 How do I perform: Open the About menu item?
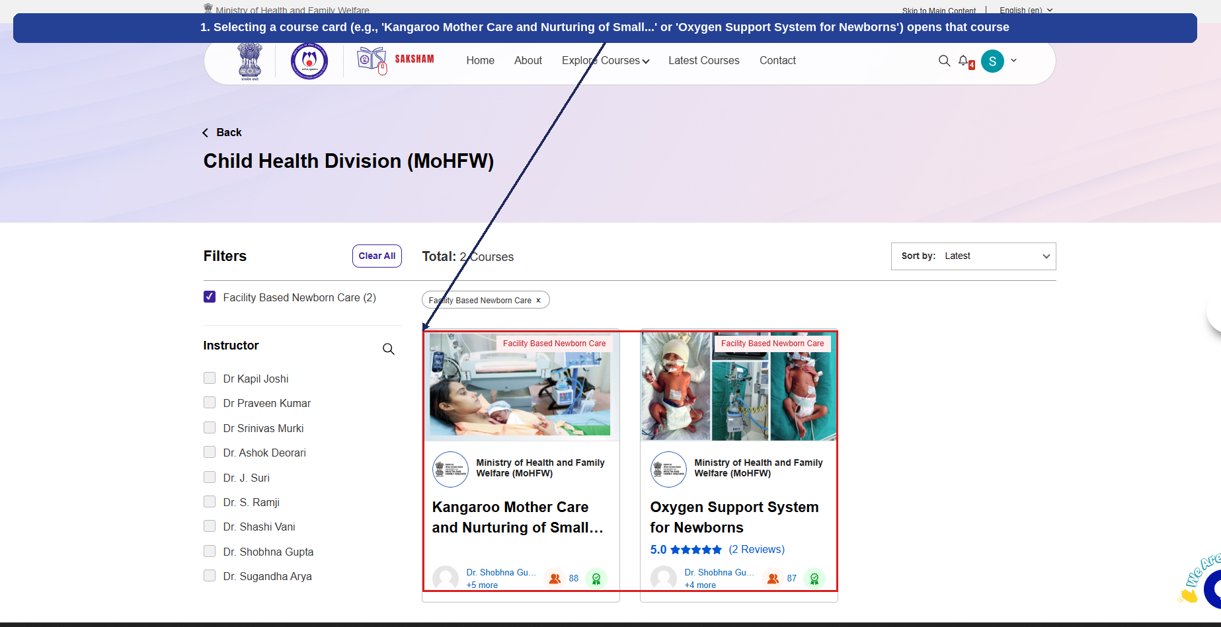tap(528, 61)
